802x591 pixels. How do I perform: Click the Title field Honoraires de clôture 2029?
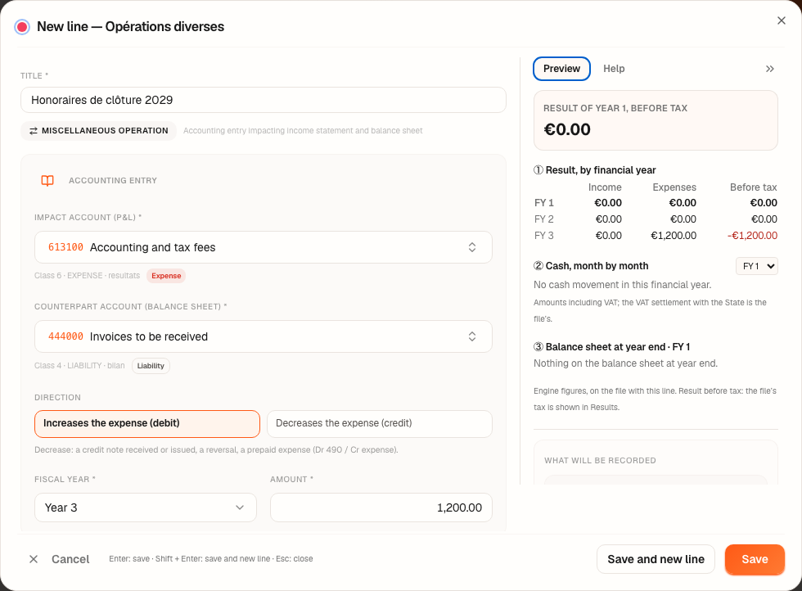pyautogui.click(x=264, y=100)
